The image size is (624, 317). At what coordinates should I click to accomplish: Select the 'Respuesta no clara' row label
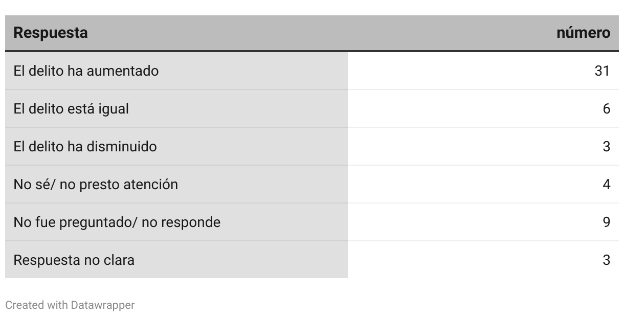tap(74, 260)
